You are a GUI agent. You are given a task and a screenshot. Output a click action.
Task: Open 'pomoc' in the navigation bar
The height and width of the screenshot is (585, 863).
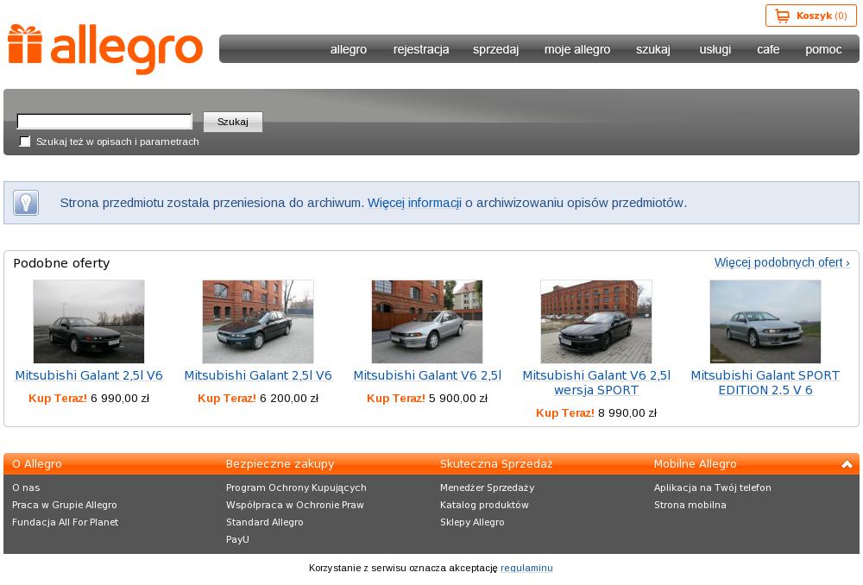click(823, 49)
